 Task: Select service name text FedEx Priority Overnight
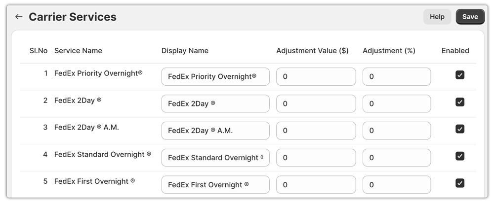[98, 73]
